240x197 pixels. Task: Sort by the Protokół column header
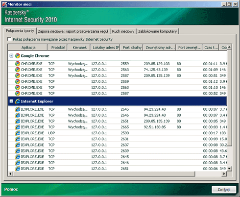point(57,48)
